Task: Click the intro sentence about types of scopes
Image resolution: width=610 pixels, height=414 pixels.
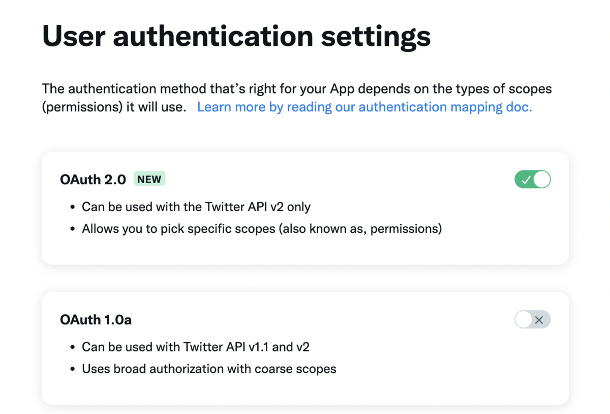Action: 297,88
